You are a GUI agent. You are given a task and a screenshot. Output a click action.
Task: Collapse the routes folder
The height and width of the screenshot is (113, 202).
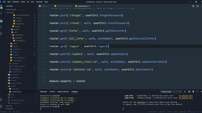[13, 86]
